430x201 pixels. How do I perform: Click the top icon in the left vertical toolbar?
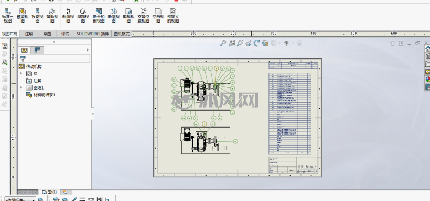(5, 46)
